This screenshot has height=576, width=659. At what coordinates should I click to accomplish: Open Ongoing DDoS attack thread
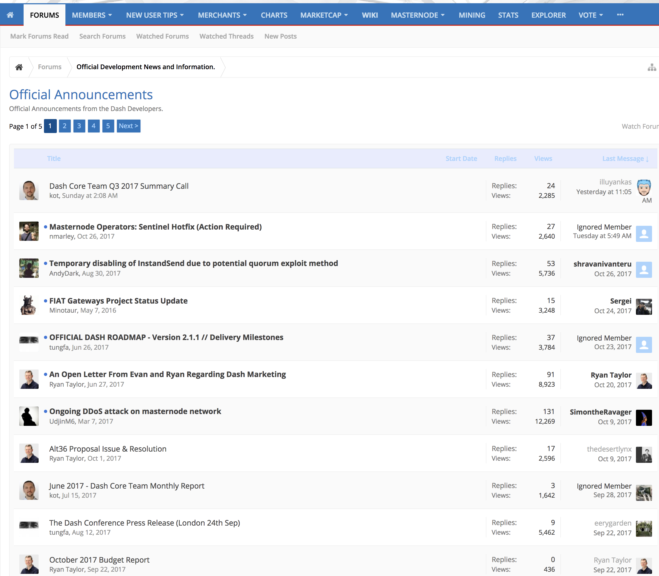click(x=135, y=411)
